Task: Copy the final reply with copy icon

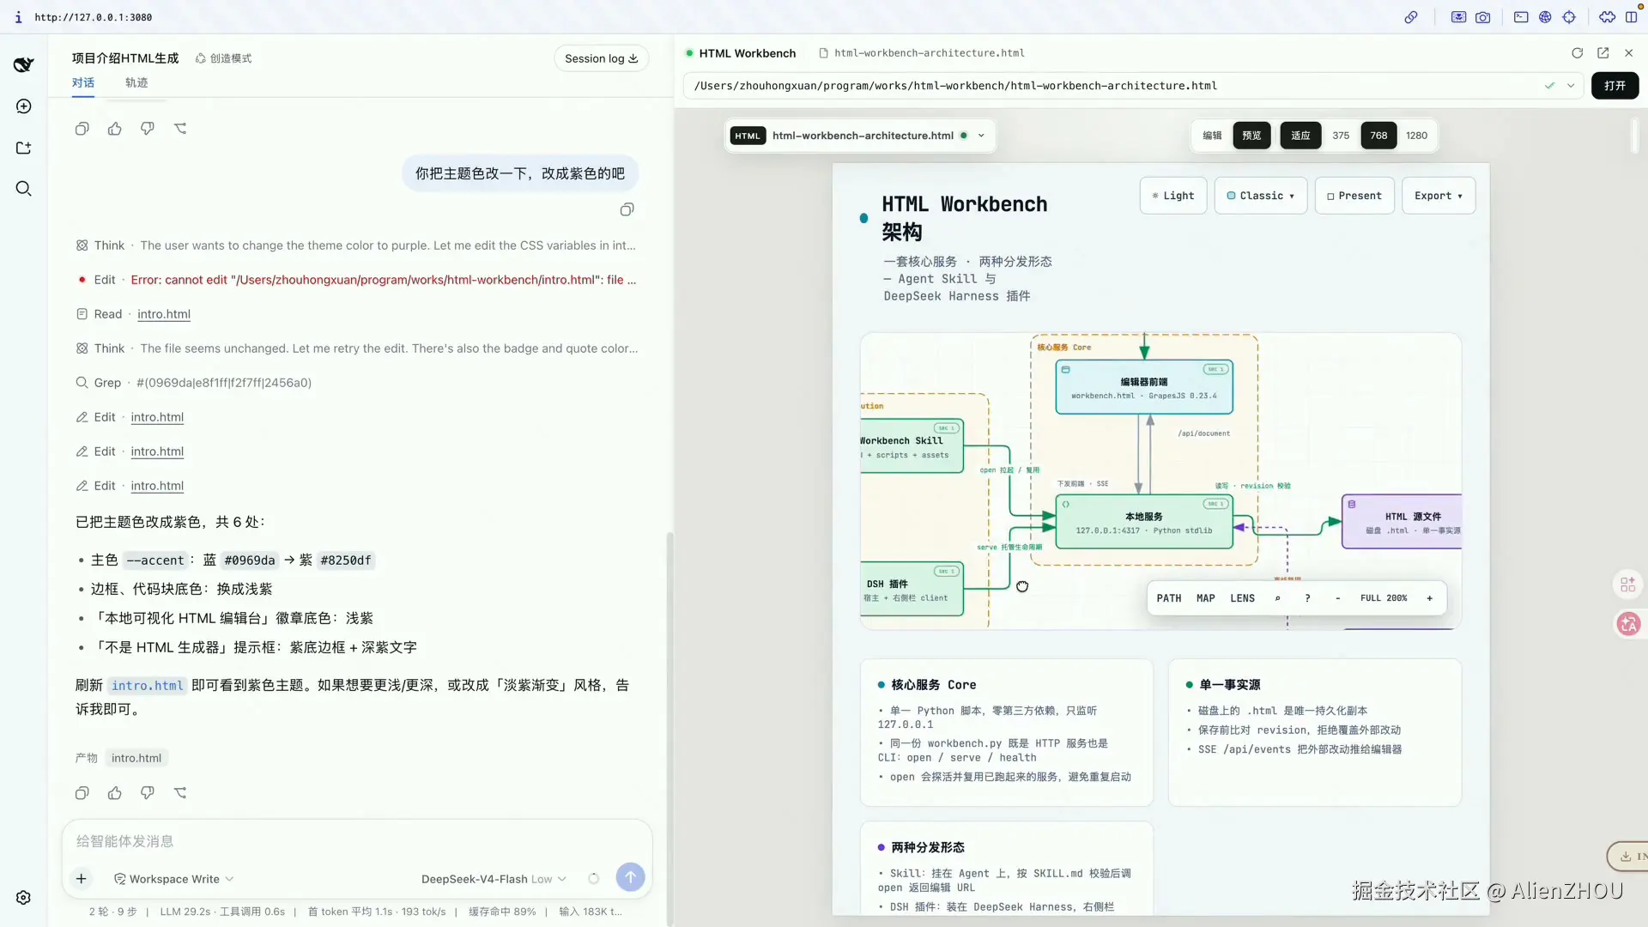Action: 82,793
